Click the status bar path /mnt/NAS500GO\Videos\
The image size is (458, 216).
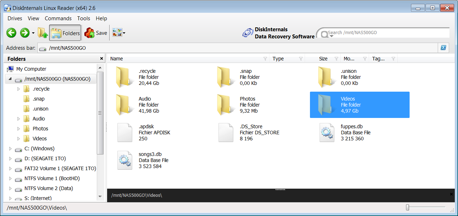[x=37, y=207]
